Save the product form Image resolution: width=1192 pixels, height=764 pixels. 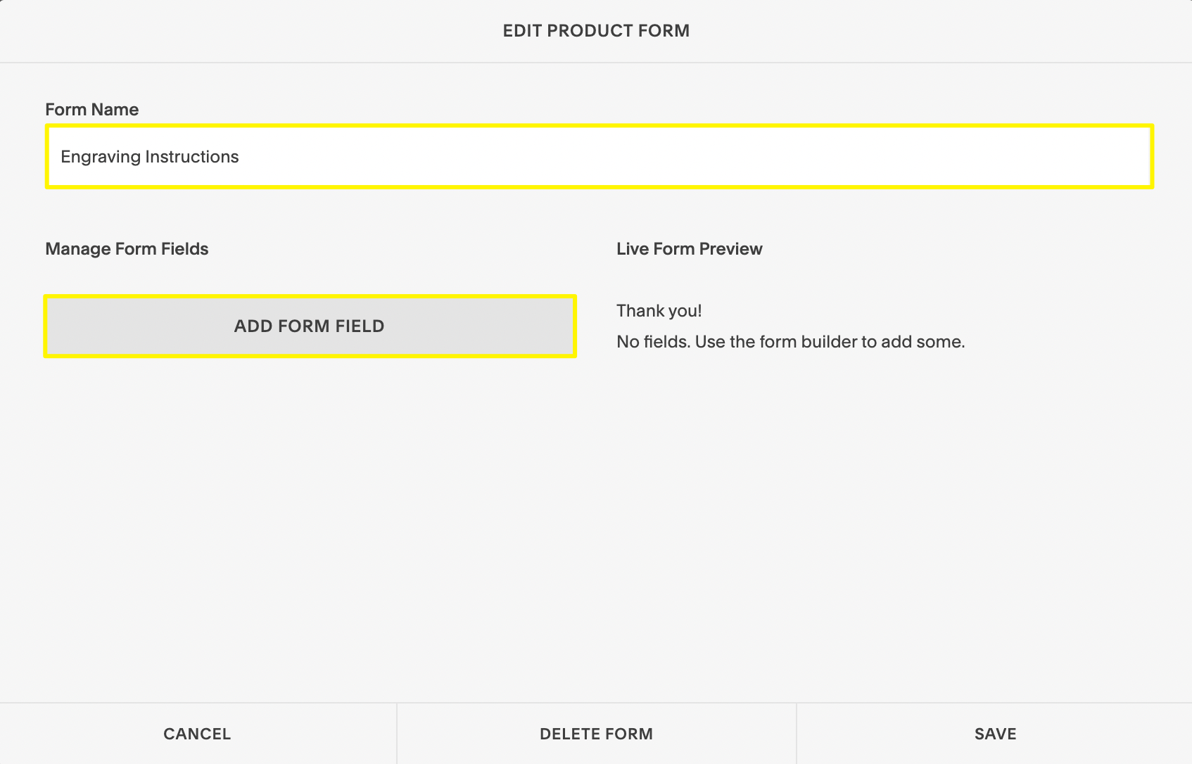coord(995,734)
